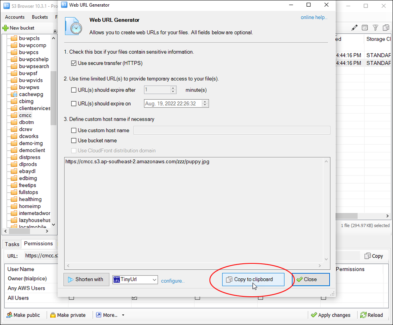Click the Web URL Generator clock document icon
393x325 pixels.
point(73,26)
